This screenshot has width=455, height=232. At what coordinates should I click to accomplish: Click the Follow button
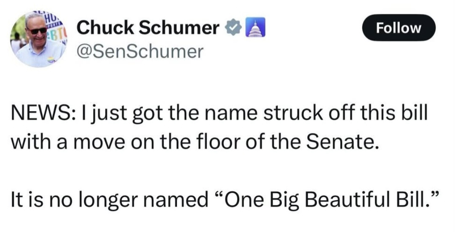point(399,28)
